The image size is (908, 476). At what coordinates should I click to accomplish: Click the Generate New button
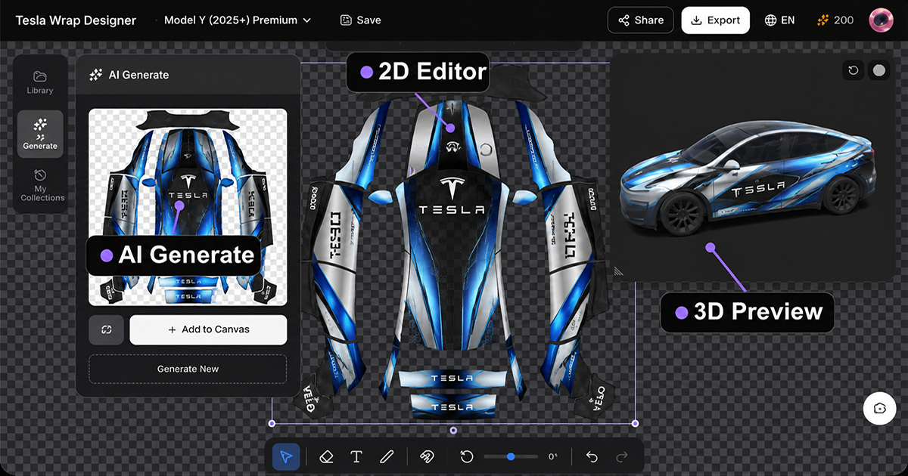[x=188, y=369]
